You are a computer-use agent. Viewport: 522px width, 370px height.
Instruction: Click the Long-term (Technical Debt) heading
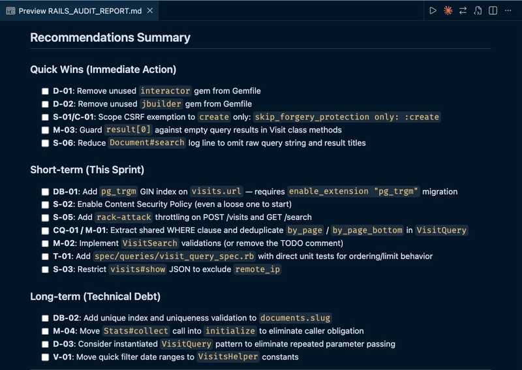[95, 296]
